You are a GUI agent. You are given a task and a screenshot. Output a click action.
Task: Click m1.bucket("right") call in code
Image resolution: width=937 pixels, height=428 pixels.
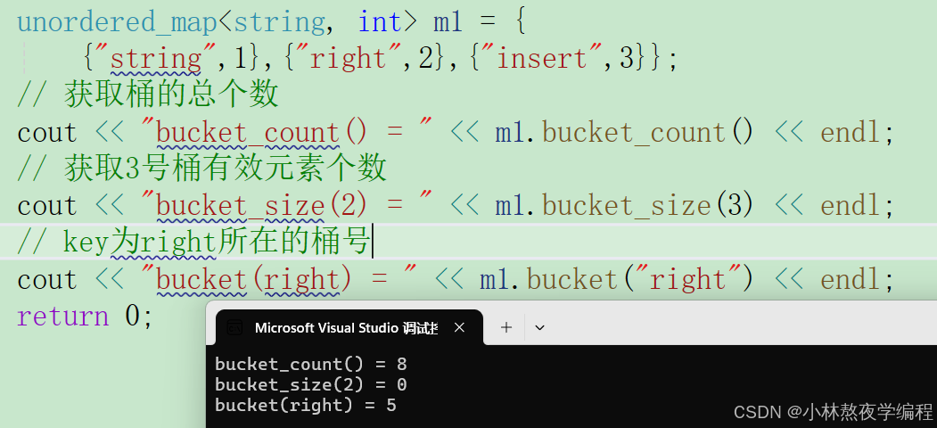pyautogui.click(x=617, y=280)
